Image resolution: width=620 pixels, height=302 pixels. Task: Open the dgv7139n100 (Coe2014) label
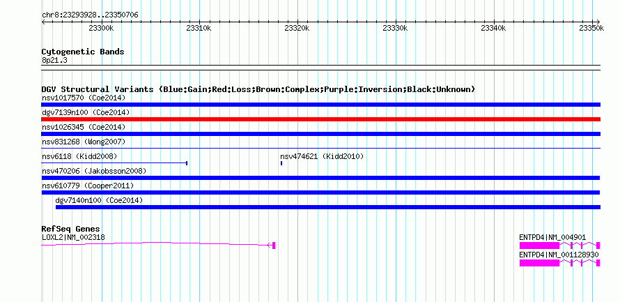coord(86,112)
